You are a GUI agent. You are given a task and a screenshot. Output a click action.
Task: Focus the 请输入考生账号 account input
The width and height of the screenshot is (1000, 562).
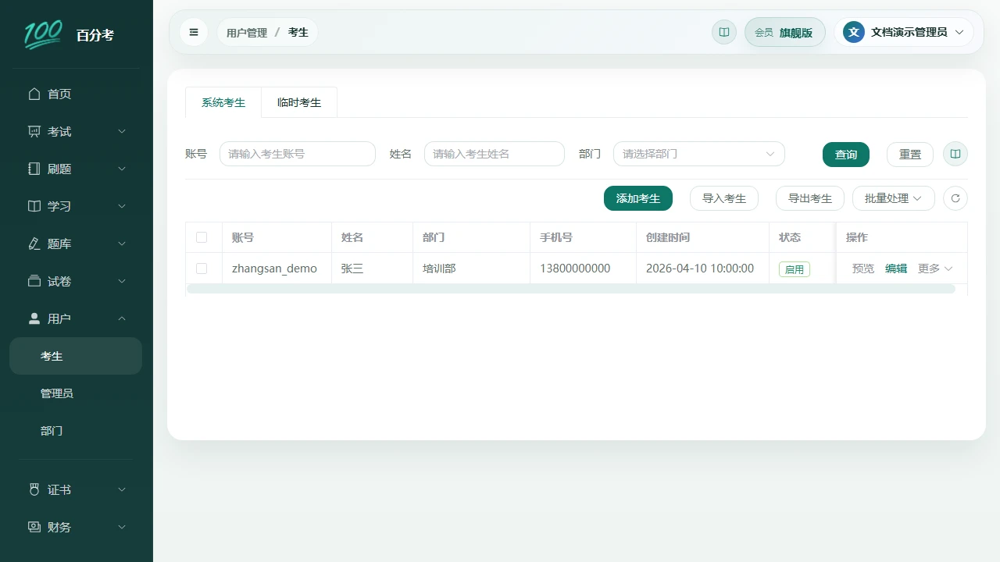(x=298, y=154)
